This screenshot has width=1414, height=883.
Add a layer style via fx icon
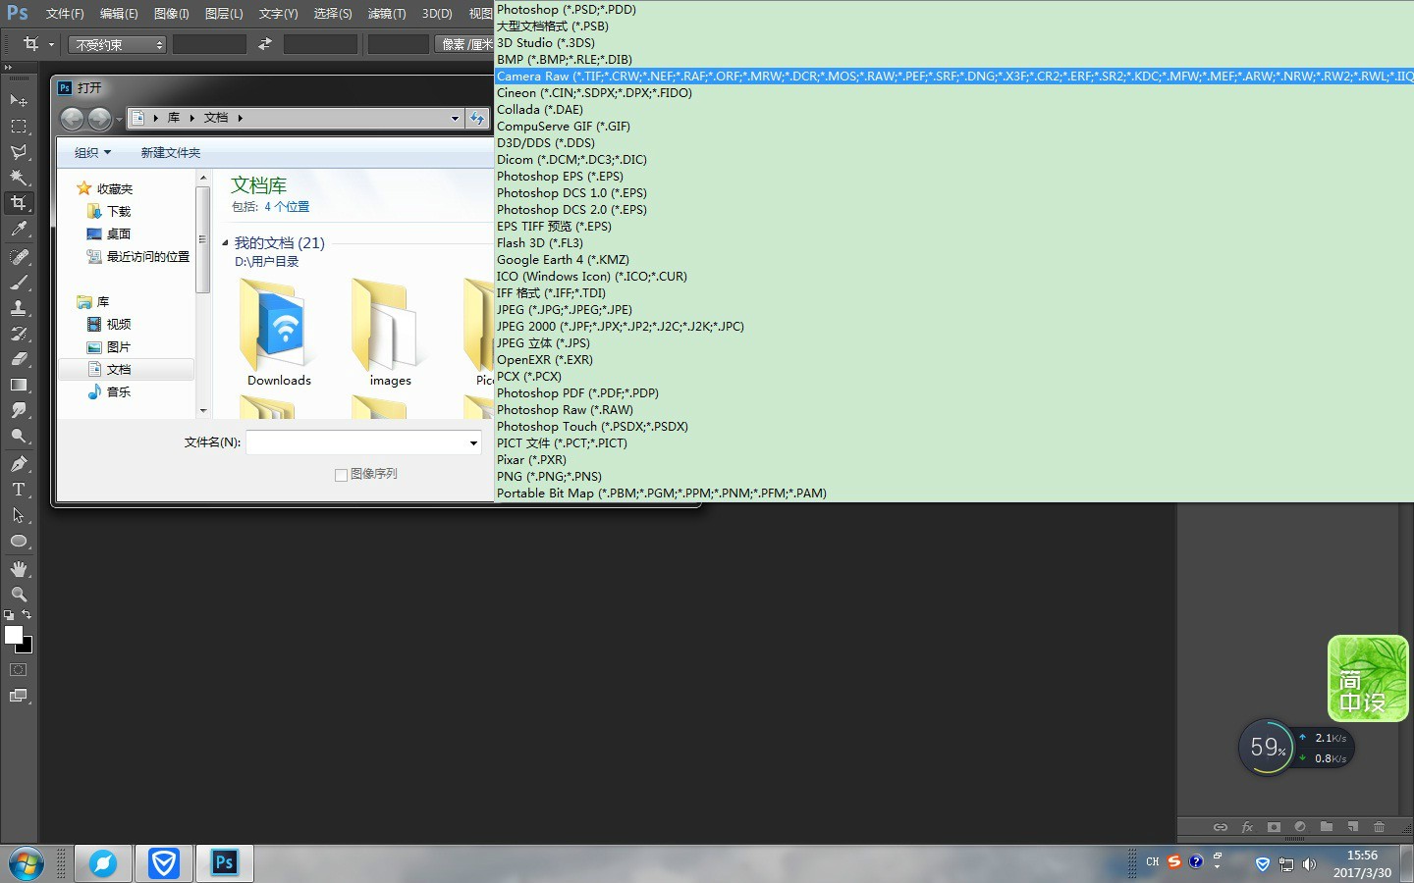pos(1247,827)
